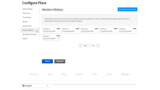Open the Version 4 three-dot menu

(x=96, y=29)
